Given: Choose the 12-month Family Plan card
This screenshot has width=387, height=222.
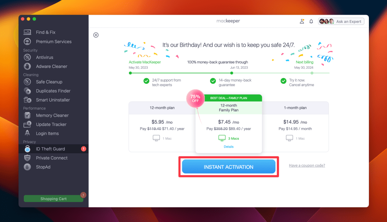Looking at the screenshot, I should click(229, 124).
